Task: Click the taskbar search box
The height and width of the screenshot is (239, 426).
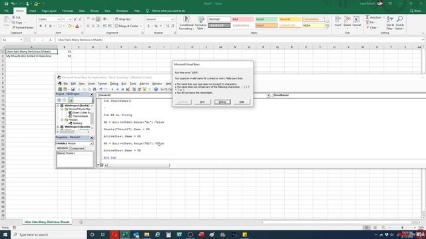Action: [49, 234]
